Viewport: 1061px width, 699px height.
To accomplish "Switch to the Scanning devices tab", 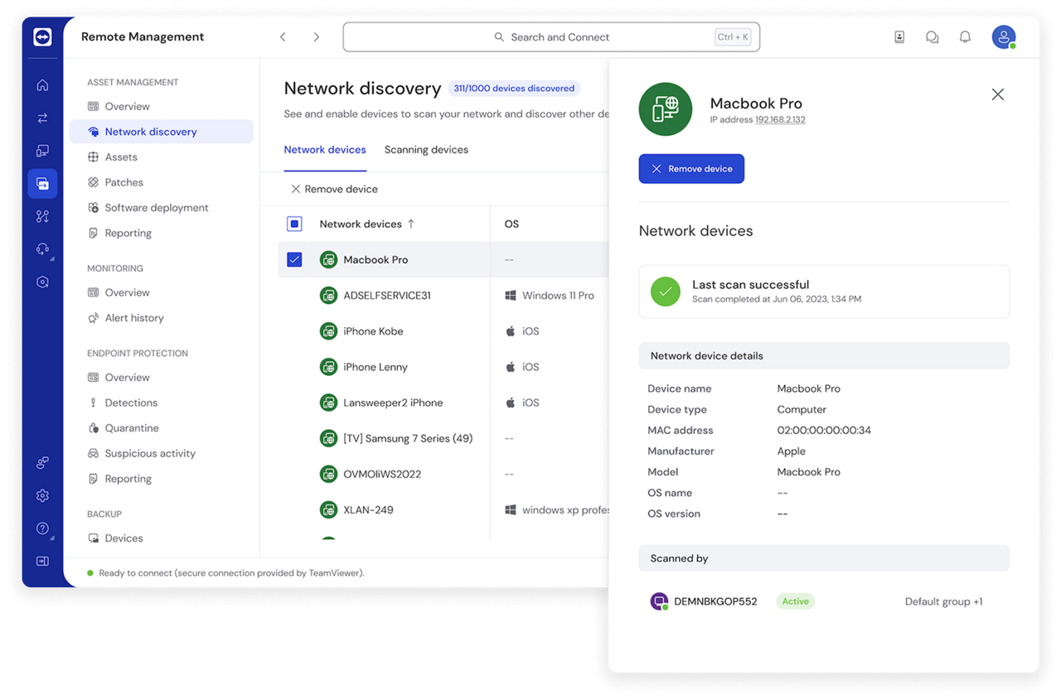I will point(426,150).
